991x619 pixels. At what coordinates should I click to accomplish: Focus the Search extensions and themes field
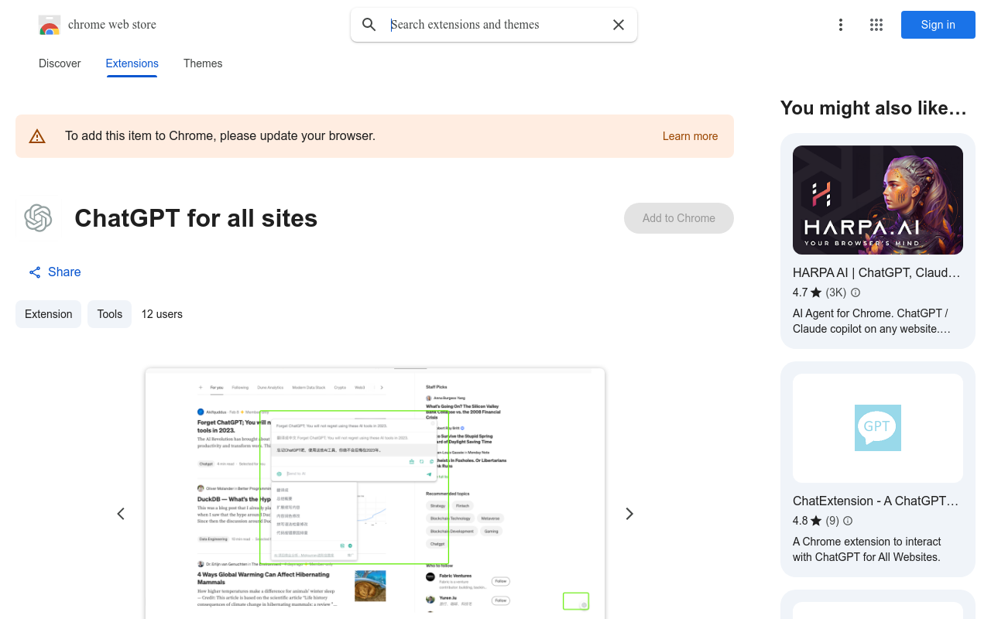(x=495, y=25)
